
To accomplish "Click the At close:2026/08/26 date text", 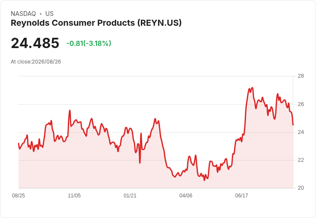I will [x=36, y=62].
